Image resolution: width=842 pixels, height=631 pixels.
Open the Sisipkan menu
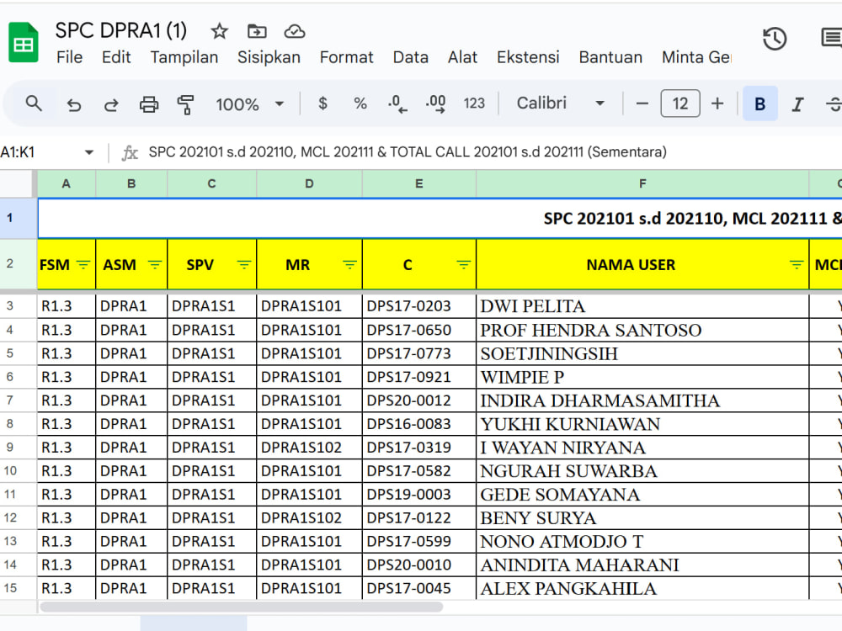(269, 57)
